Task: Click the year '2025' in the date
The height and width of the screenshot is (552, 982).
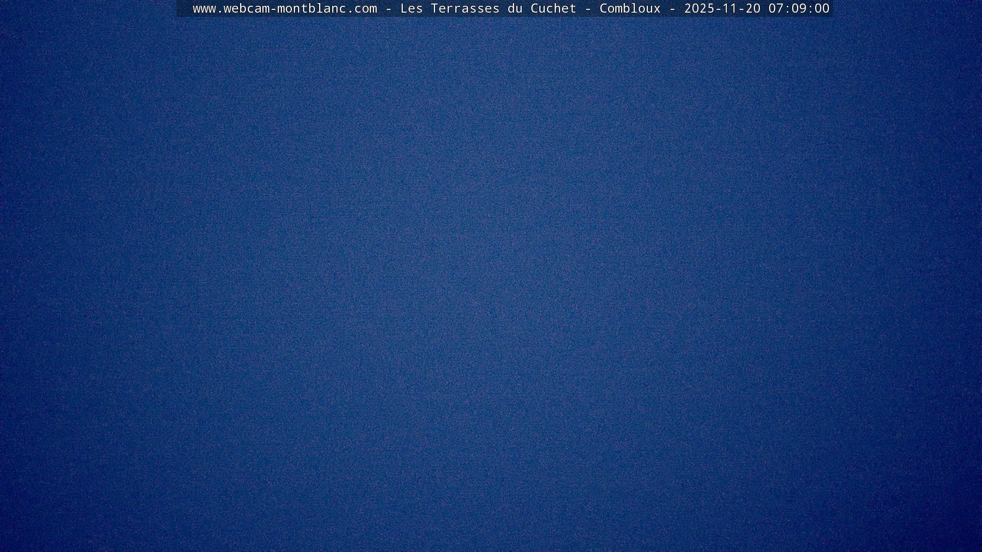Action: 699,8
